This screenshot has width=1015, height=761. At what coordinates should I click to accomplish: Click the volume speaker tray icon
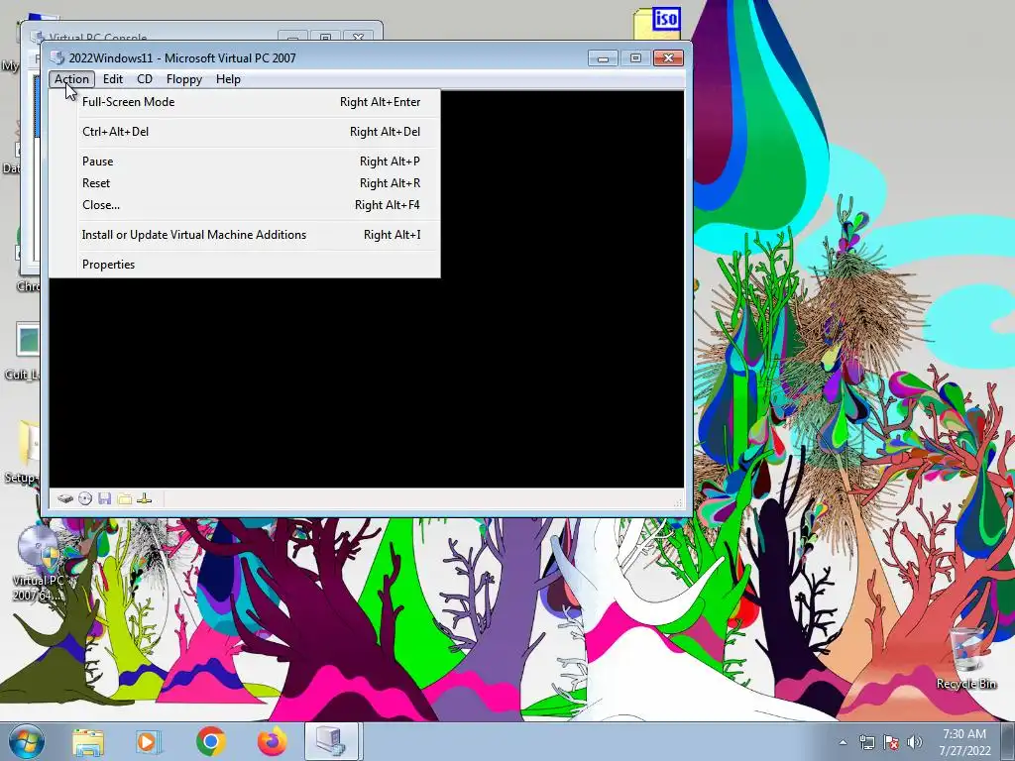915,742
